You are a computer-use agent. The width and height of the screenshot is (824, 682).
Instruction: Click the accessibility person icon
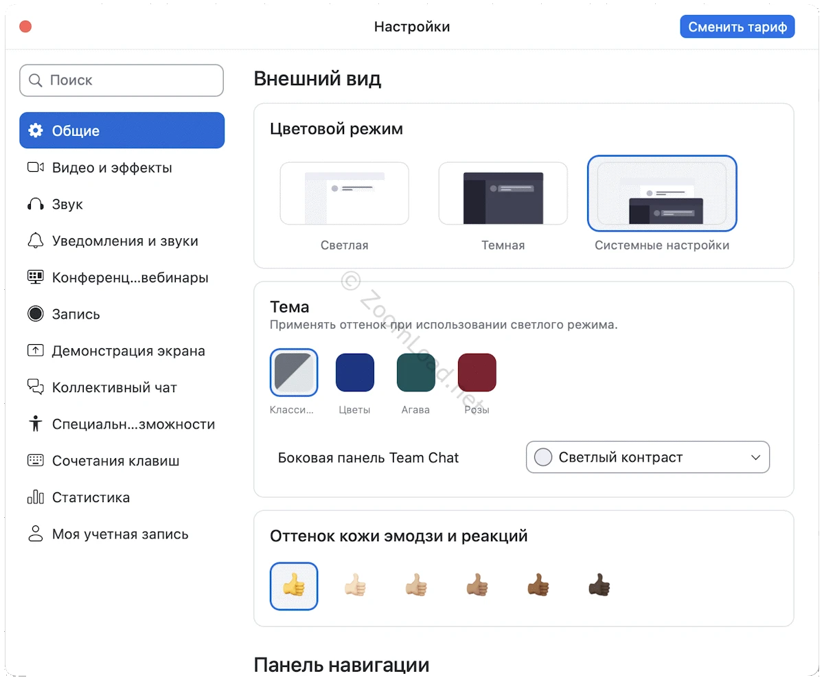point(35,424)
